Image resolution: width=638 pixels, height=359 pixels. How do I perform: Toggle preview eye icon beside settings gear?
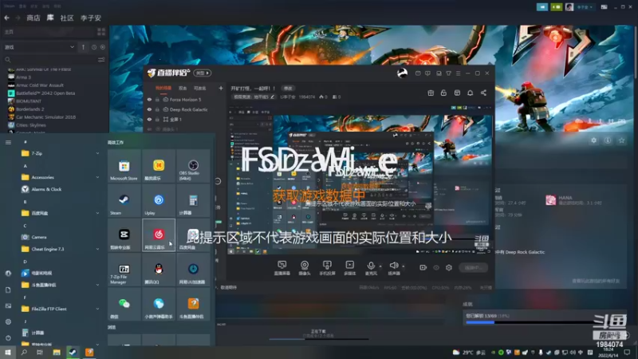436,267
